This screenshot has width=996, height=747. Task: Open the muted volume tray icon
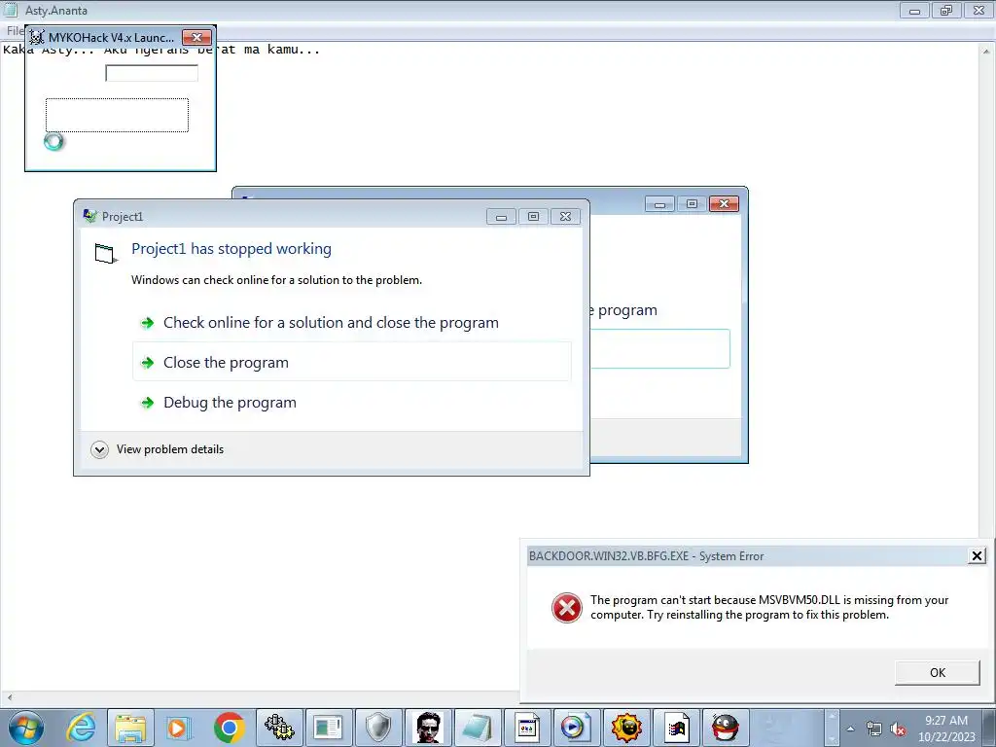[898, 729]
